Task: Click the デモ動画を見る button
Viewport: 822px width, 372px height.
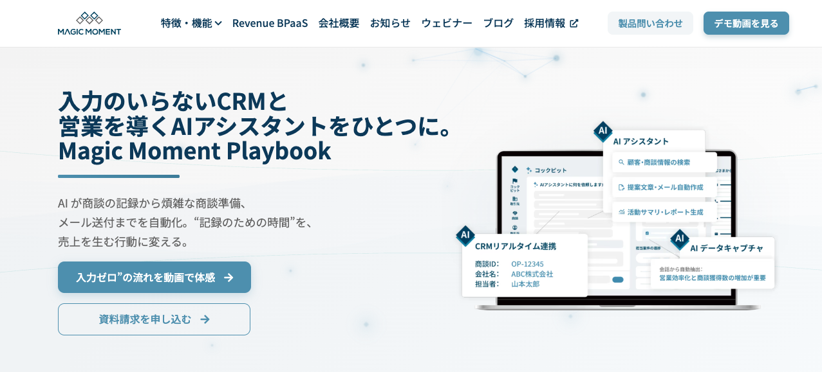Action: (x=746, y=23)
